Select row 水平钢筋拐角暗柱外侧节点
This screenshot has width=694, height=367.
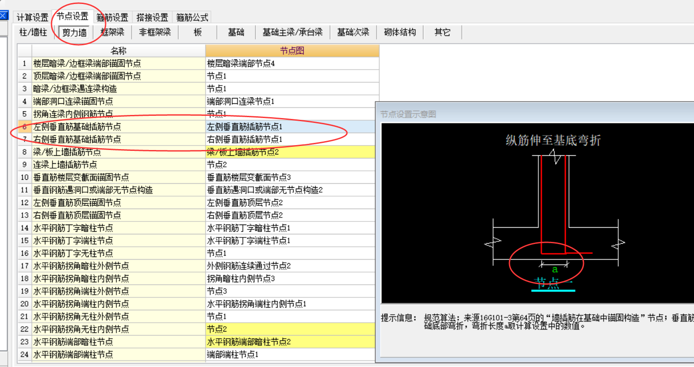[118, 266]
